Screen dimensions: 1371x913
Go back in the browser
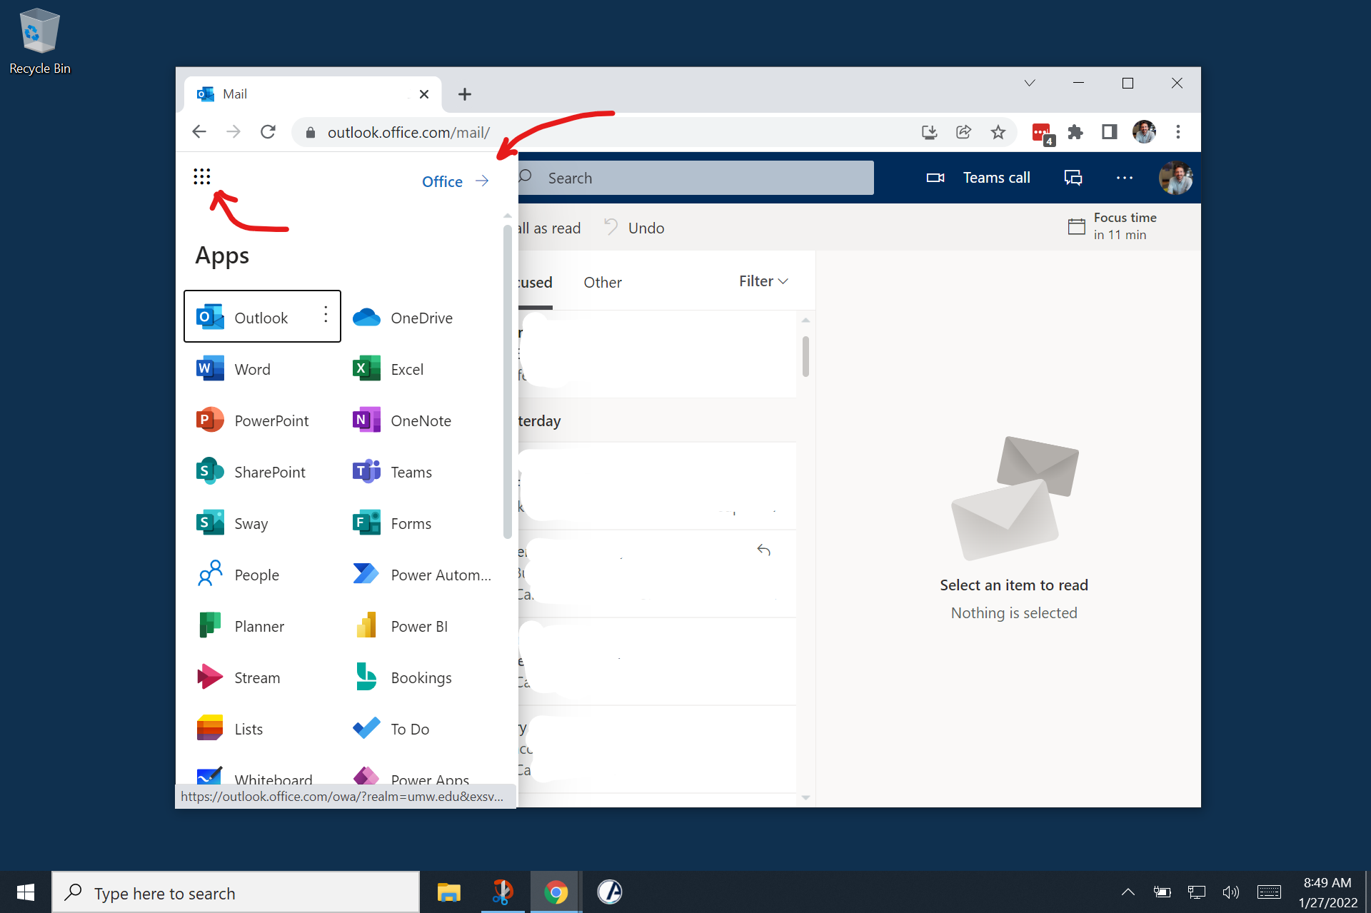199,132
